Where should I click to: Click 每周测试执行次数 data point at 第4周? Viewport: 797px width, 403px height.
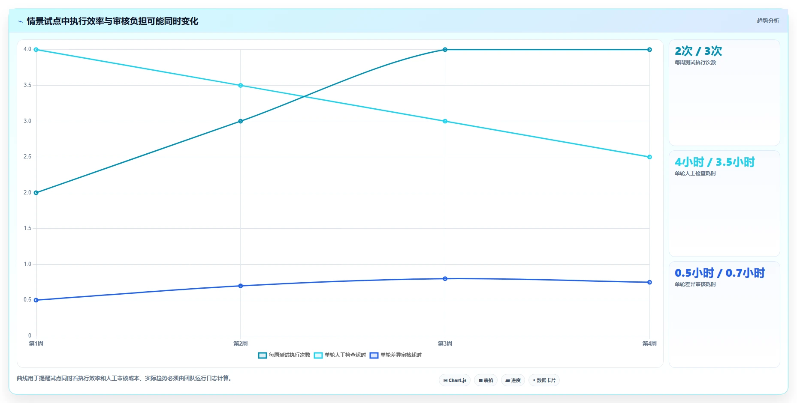649,50
